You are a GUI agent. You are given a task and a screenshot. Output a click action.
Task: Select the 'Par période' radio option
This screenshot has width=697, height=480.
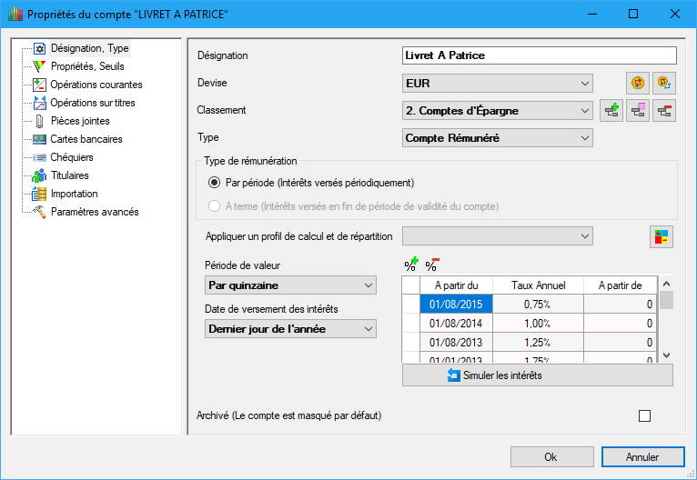[215, 182]
